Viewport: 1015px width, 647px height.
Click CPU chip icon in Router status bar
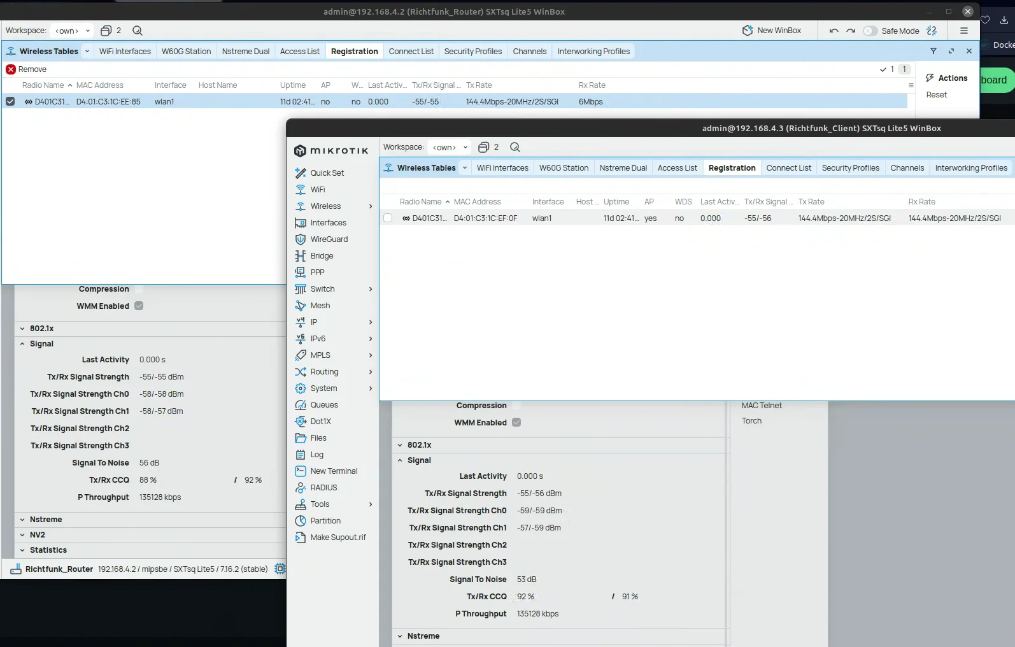coord(280,569)
